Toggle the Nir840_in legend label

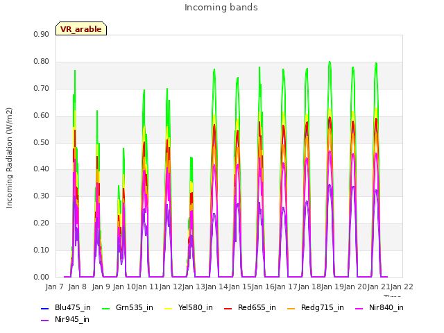[x=386, y=308]
